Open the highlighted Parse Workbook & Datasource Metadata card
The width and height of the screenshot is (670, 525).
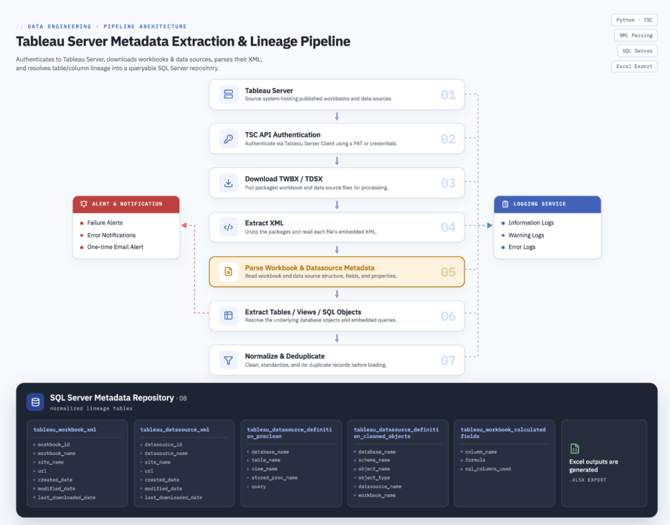tap(337, 272)
